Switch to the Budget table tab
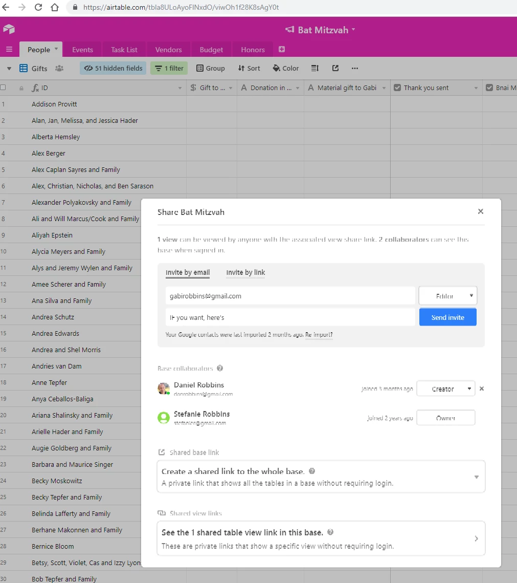517x583 pixels. [x=211, y=50]
